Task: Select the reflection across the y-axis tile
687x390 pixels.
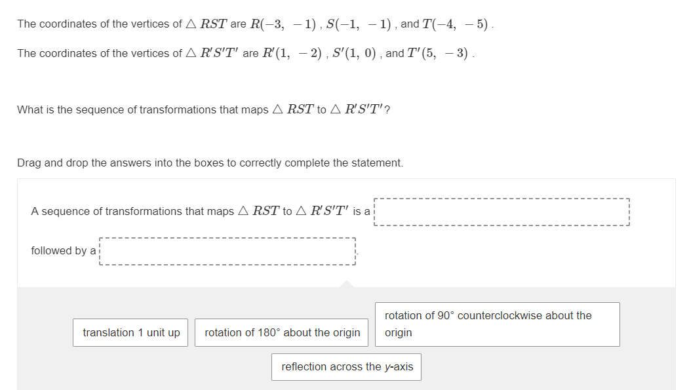Action: 346,366
